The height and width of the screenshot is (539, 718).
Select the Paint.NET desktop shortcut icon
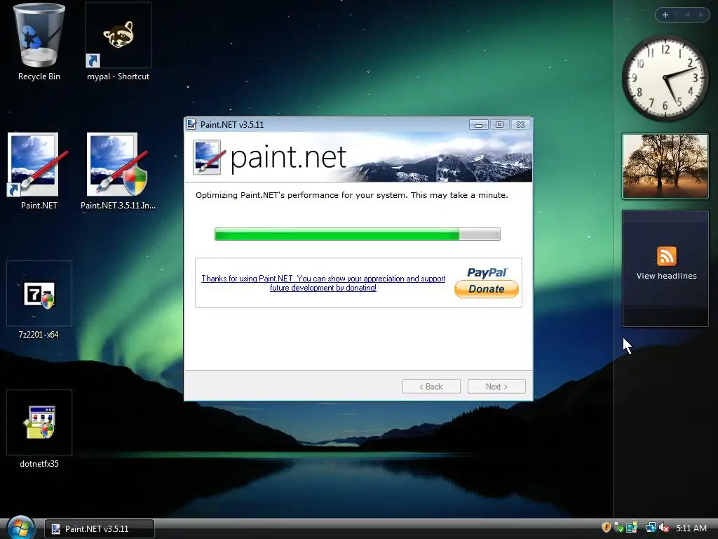(38, 164)
